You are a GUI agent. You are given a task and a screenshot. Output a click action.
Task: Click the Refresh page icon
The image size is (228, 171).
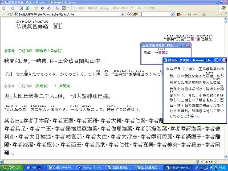(28, 8)
